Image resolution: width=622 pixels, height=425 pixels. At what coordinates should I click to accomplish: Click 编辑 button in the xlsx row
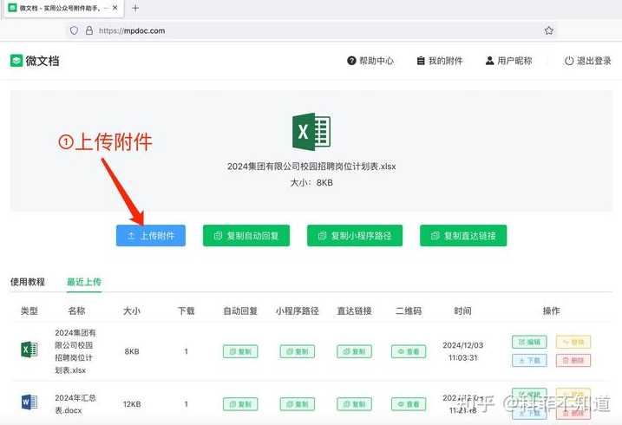pos(529,342)
